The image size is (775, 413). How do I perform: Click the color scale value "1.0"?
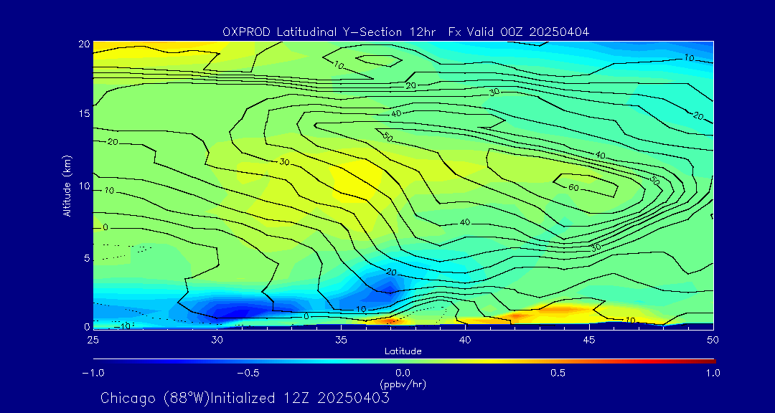[713, 373]
